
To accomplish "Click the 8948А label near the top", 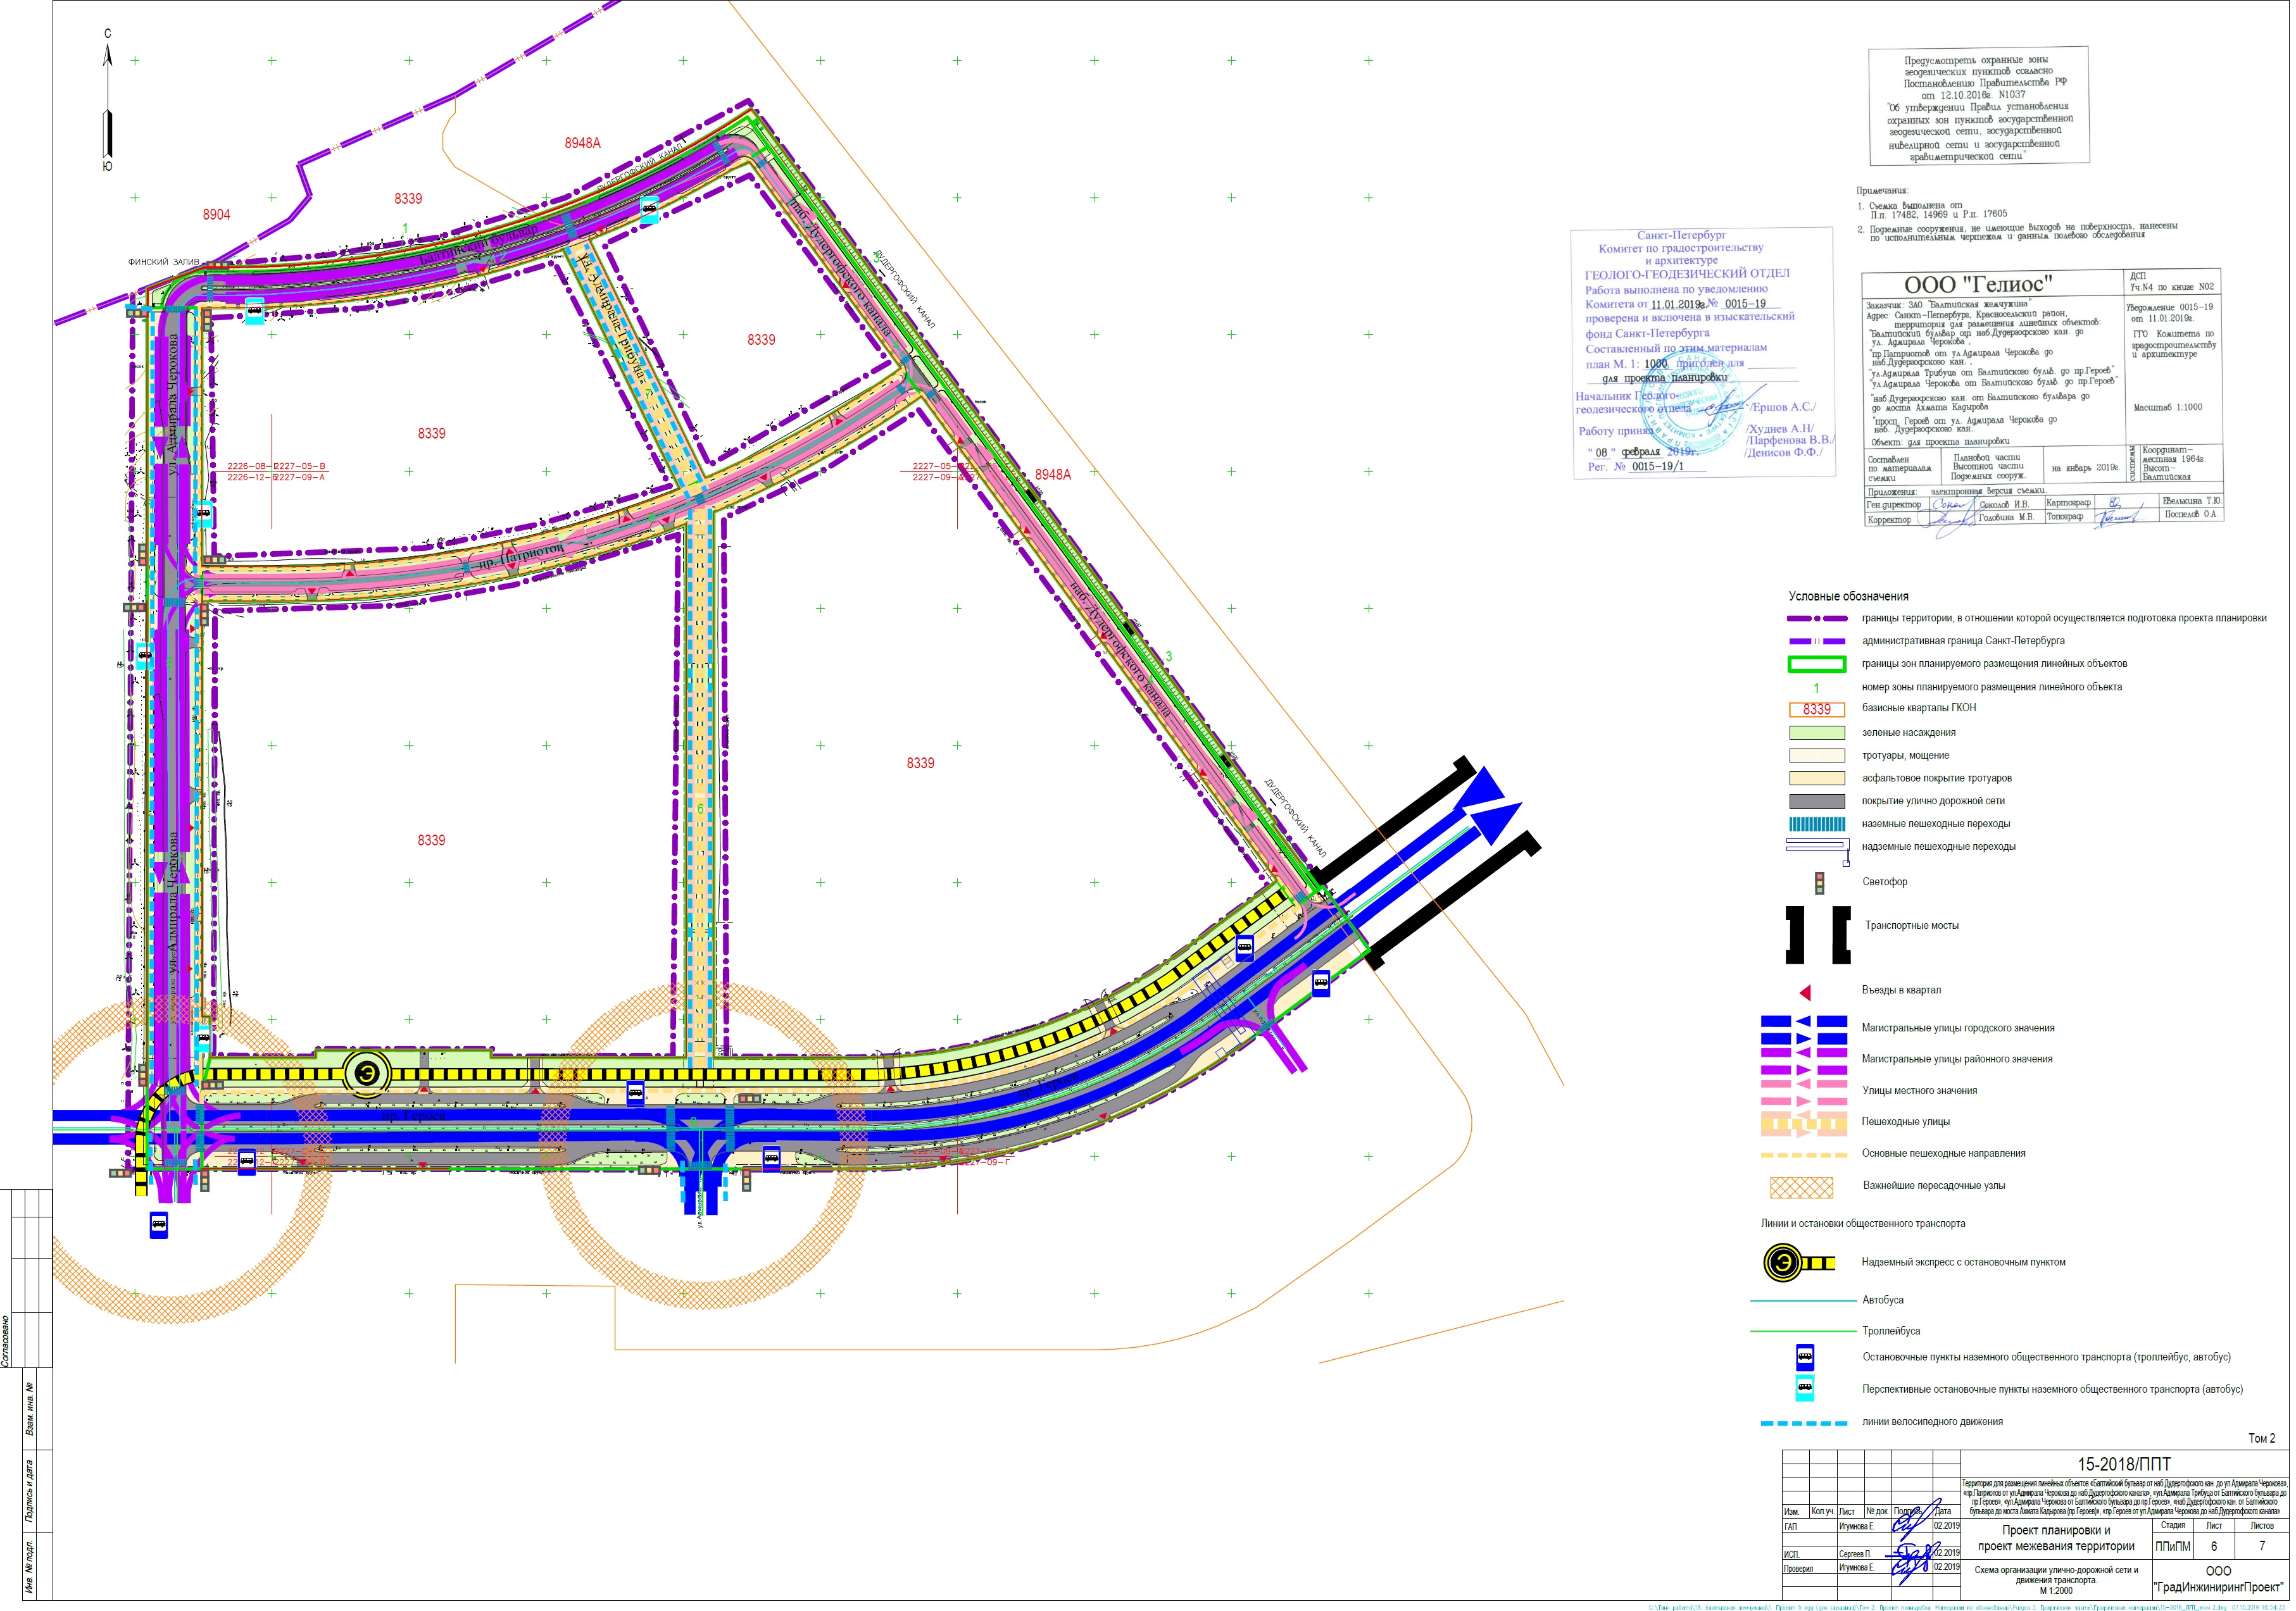I will click(x=582, y=144).
